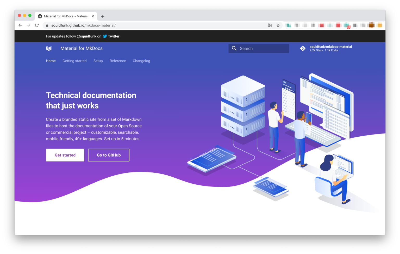Click the Go to GitHub button
The image size is (400, 254).
[x=109, y=155]
